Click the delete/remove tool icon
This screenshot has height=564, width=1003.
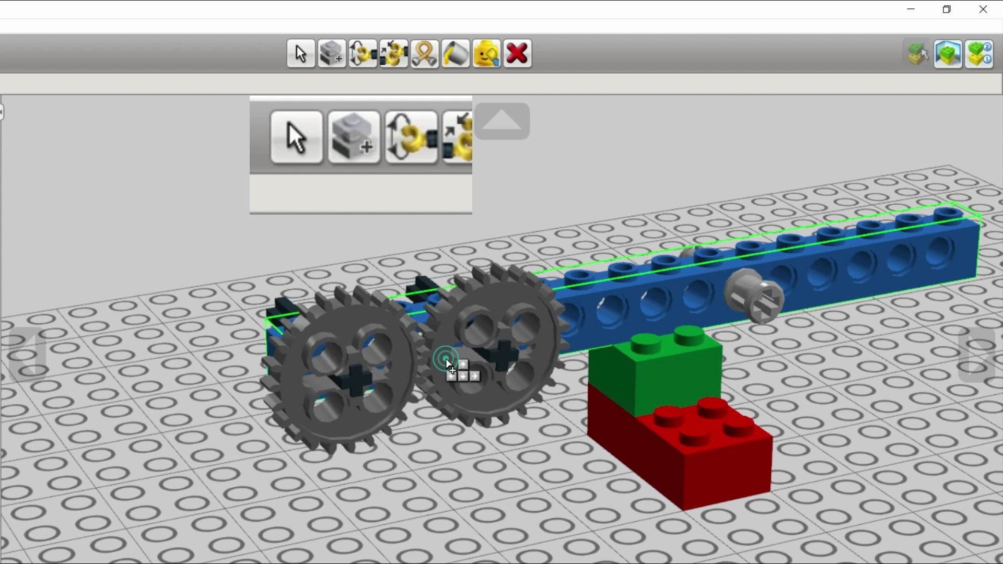pyautogui.click(x=517, y=54)
